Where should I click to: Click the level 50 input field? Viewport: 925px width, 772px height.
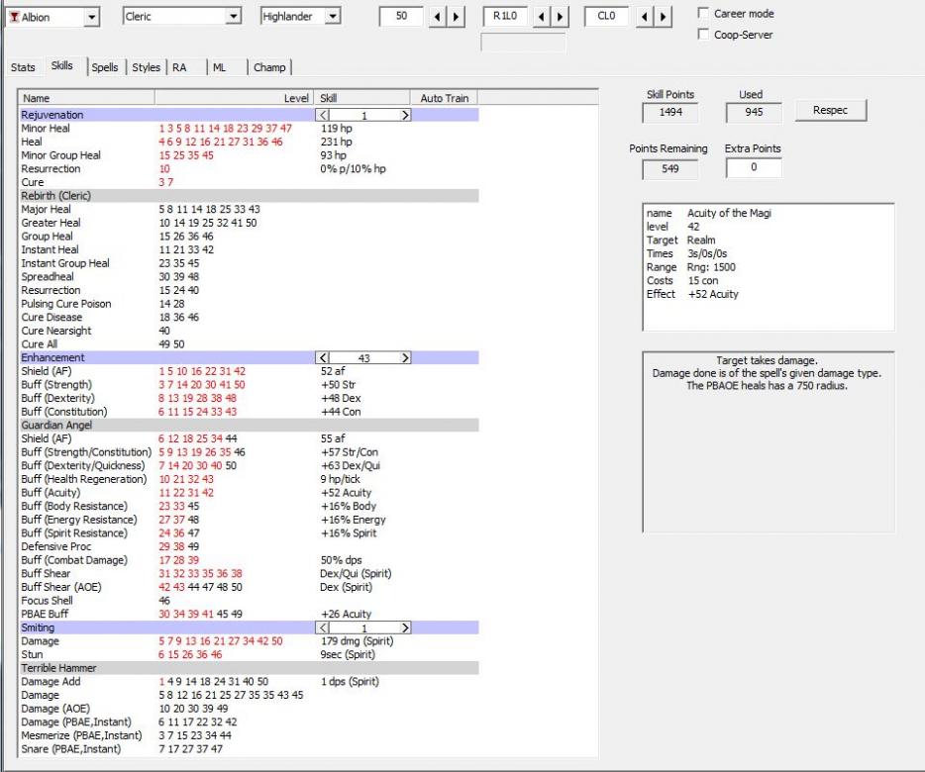[x=402, y=16]
